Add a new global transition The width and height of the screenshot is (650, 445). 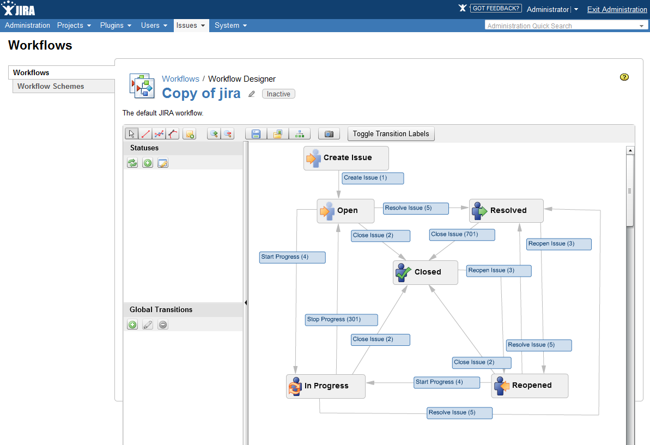click(132, 325)
